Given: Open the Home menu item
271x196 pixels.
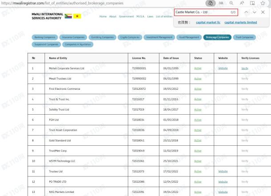Looking at the screenshot, I should click(103, 16).
